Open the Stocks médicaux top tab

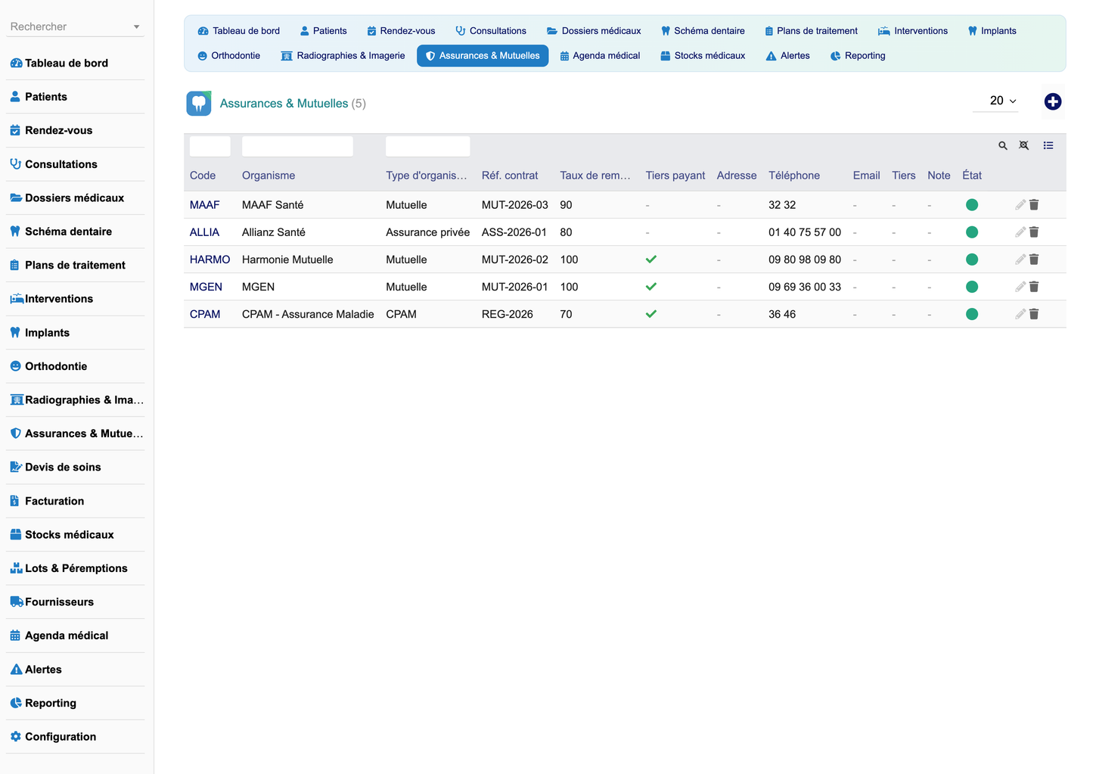point(703,56)
